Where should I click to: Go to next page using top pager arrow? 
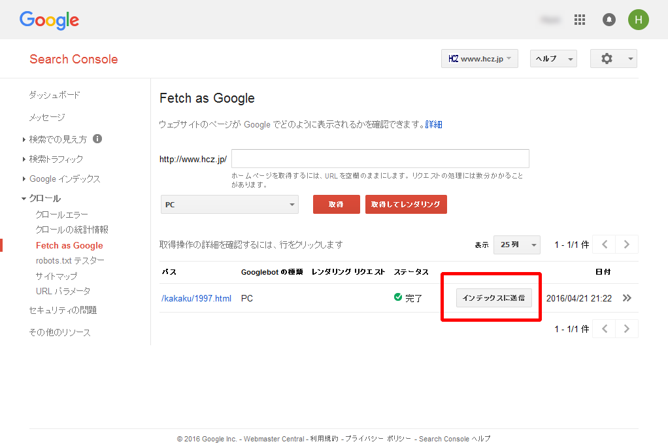[627, 245]
